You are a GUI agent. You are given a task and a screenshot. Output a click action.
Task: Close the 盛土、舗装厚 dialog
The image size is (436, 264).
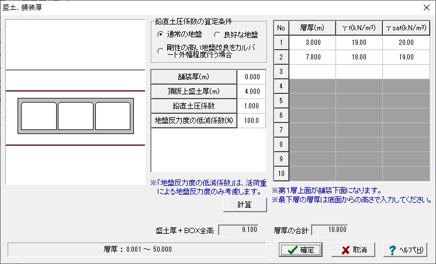pos(427,8)
